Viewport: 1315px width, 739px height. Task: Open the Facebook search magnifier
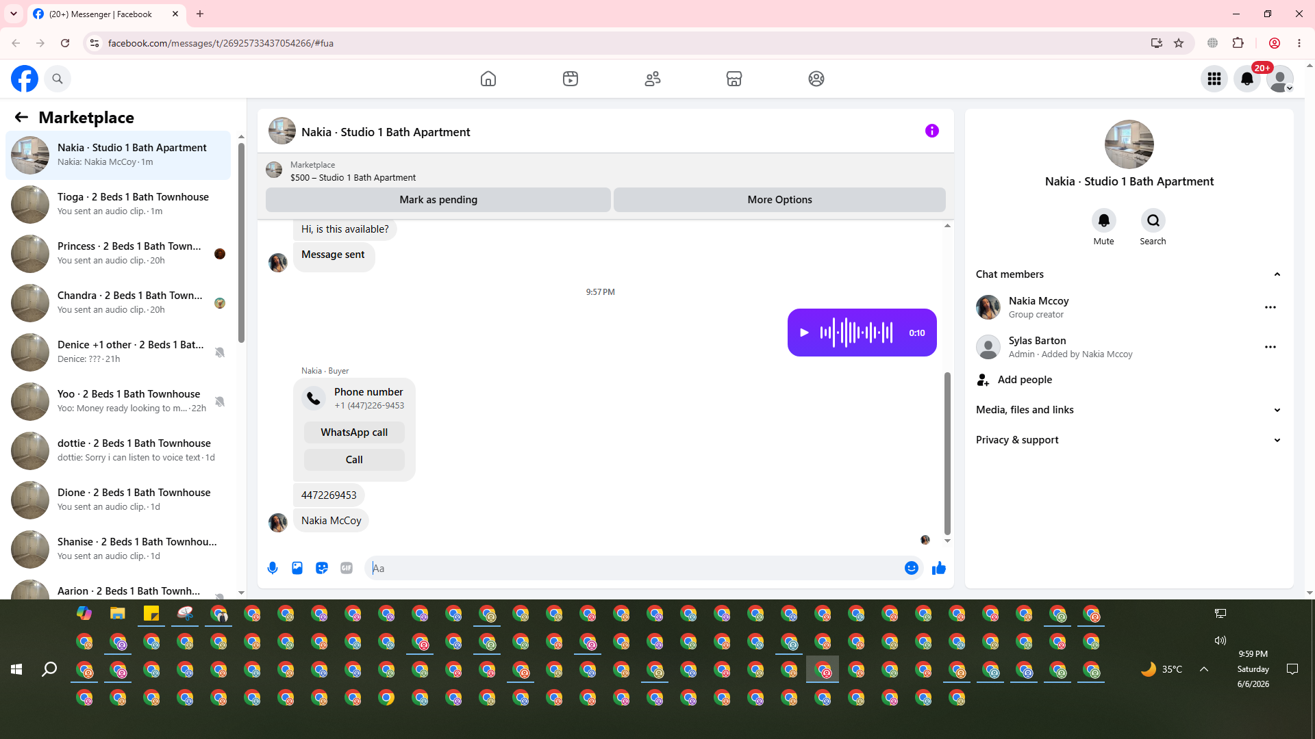pyautogui.click(x=58, y=79)
